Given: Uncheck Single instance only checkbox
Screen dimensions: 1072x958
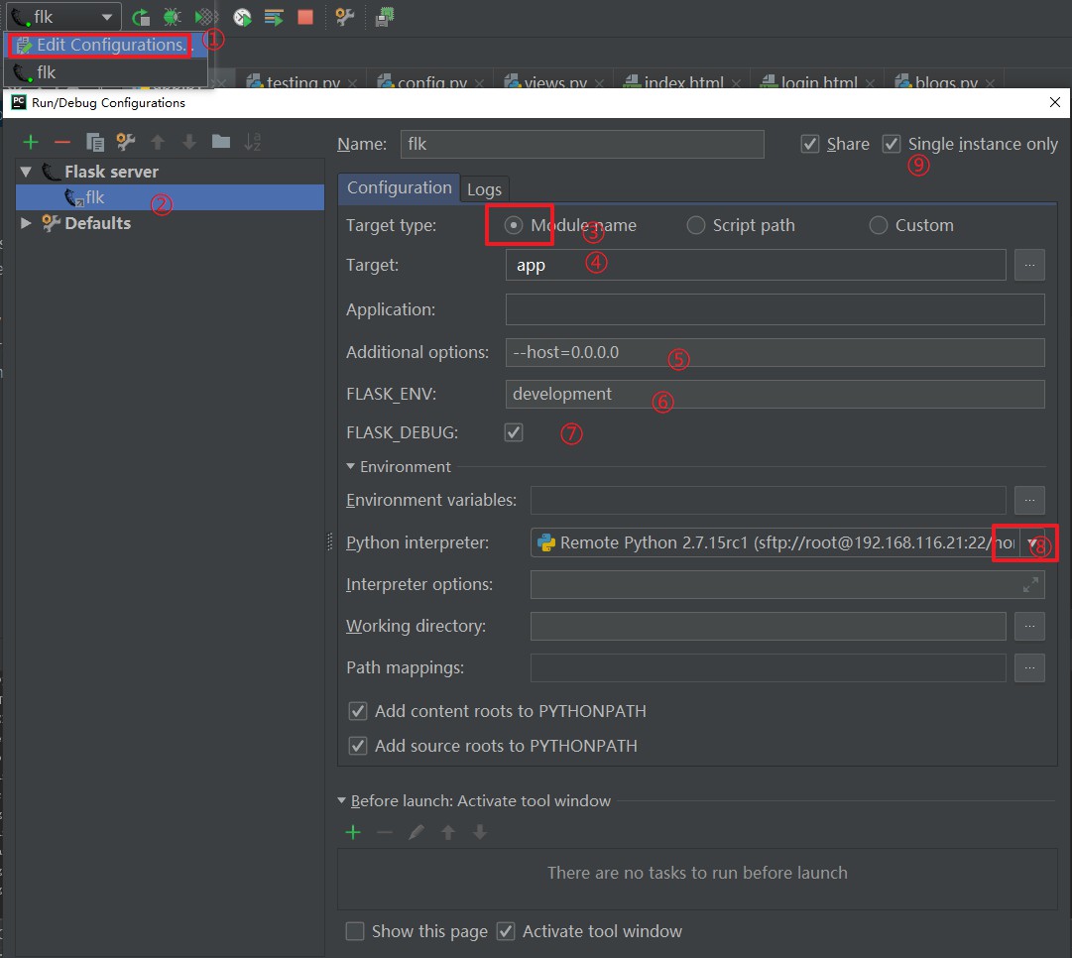Looking at the screenshot, I should [892, 144].
